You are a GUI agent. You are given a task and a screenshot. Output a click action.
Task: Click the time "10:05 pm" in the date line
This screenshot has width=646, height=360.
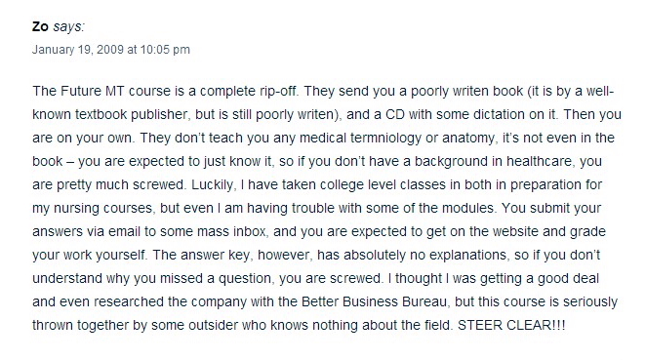click(x=165, y=50)
